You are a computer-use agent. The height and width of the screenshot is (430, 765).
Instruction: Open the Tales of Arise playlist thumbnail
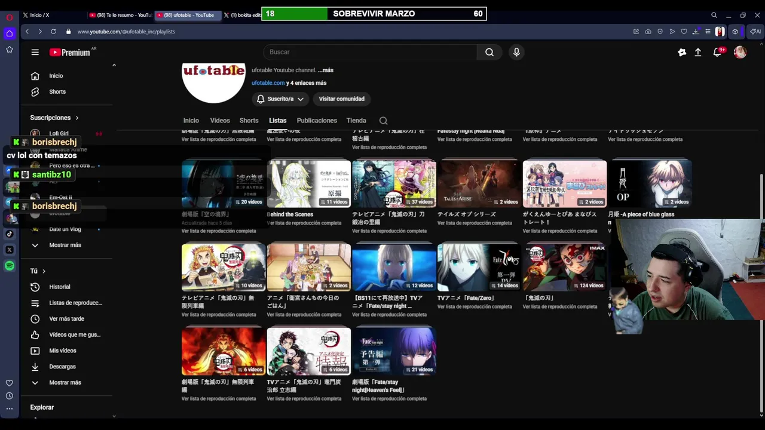[479, 184]
